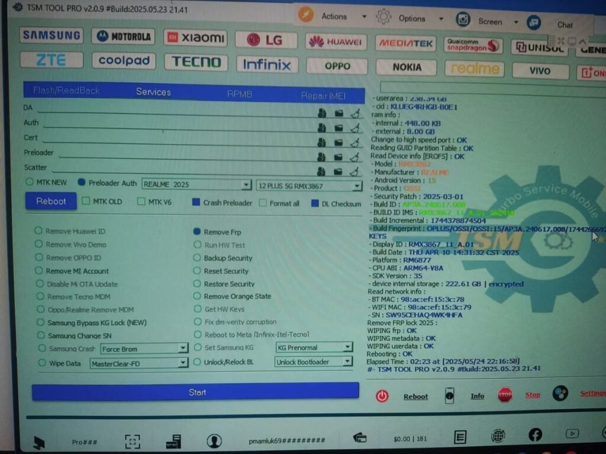Select the Backup Security option
The width and height of the screenshot is (606, 454).
coord(223,258)
